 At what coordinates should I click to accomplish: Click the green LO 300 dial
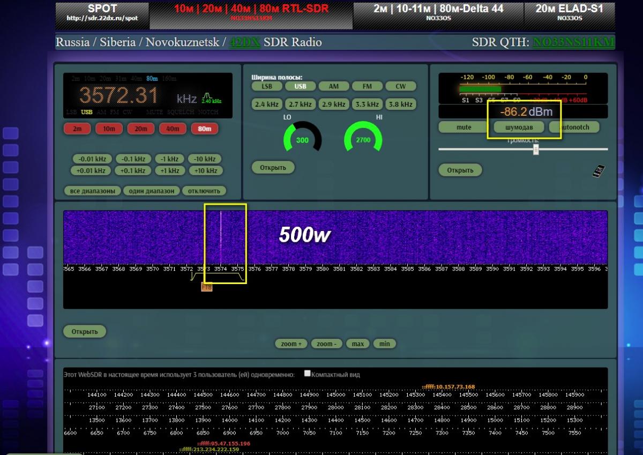(x=302, y=140)
